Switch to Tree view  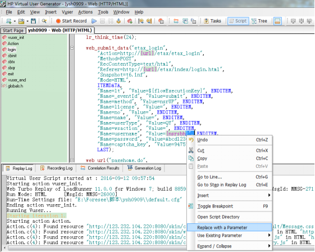[259, 21]
